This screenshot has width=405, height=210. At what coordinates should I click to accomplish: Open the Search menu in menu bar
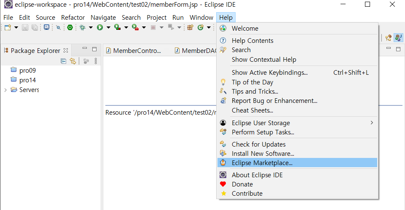click(x=131, y=18)
